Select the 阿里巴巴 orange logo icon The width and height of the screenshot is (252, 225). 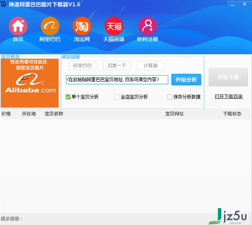[50, 26]
